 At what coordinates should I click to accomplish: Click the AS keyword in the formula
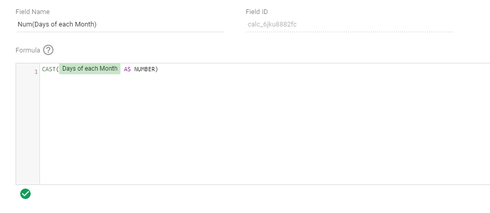coord(127,69)
